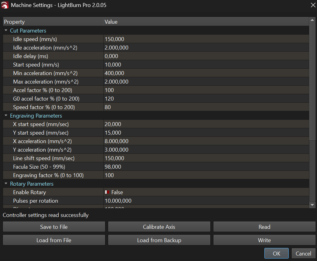Edit the Idle speed value field

point(206,39)
